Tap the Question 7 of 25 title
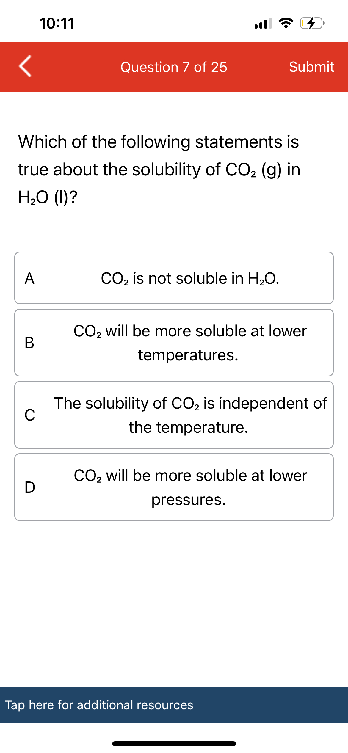This screenshot has width=348, height=753. tap(174, 67)
